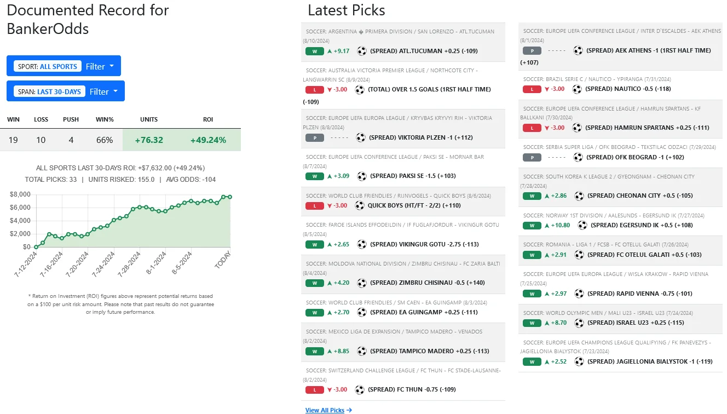Click the soccer ball icon beside RAPID VIENNA
The width and height of the screenshot is (727, 414).
coord(579,294)
